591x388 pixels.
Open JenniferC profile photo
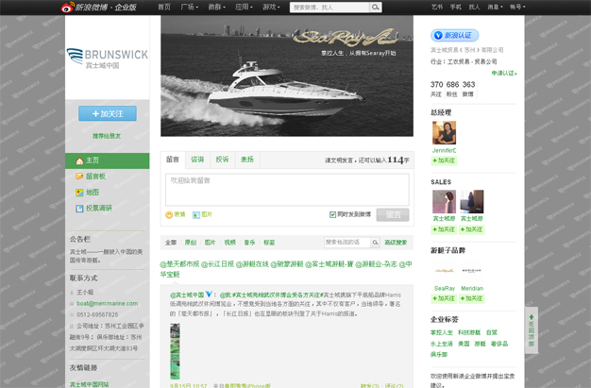(x=444, y=132)
